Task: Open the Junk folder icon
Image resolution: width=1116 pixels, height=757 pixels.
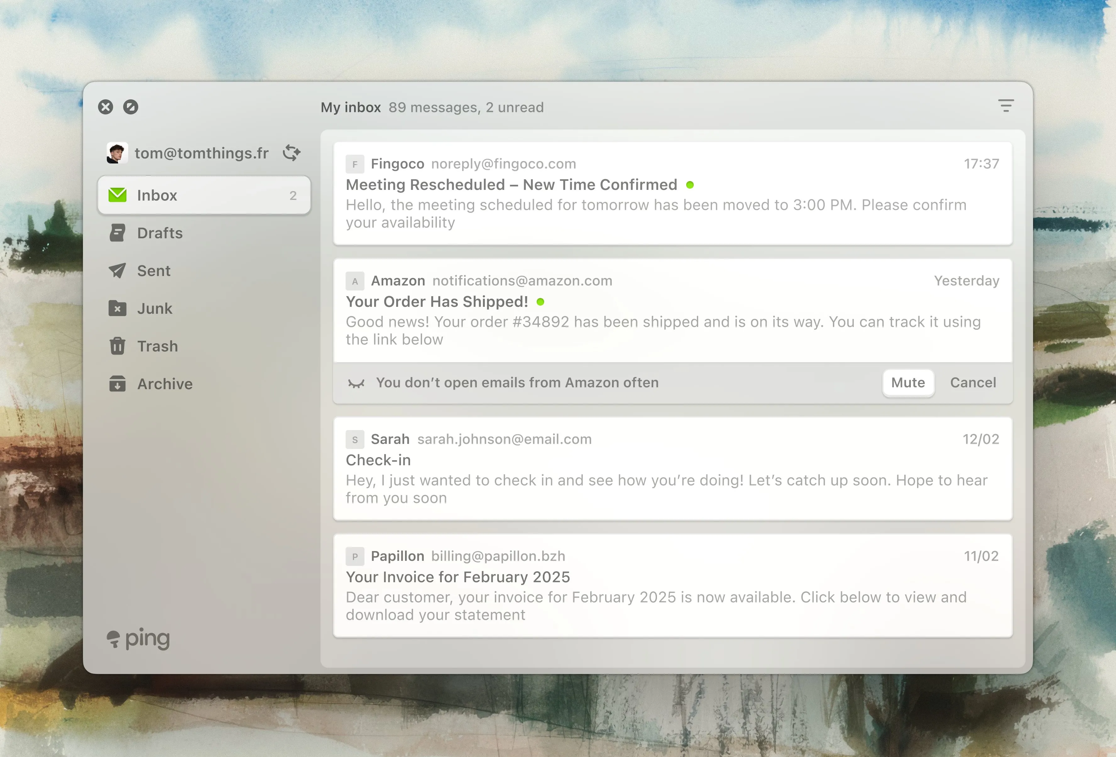Action: [118, 308]
